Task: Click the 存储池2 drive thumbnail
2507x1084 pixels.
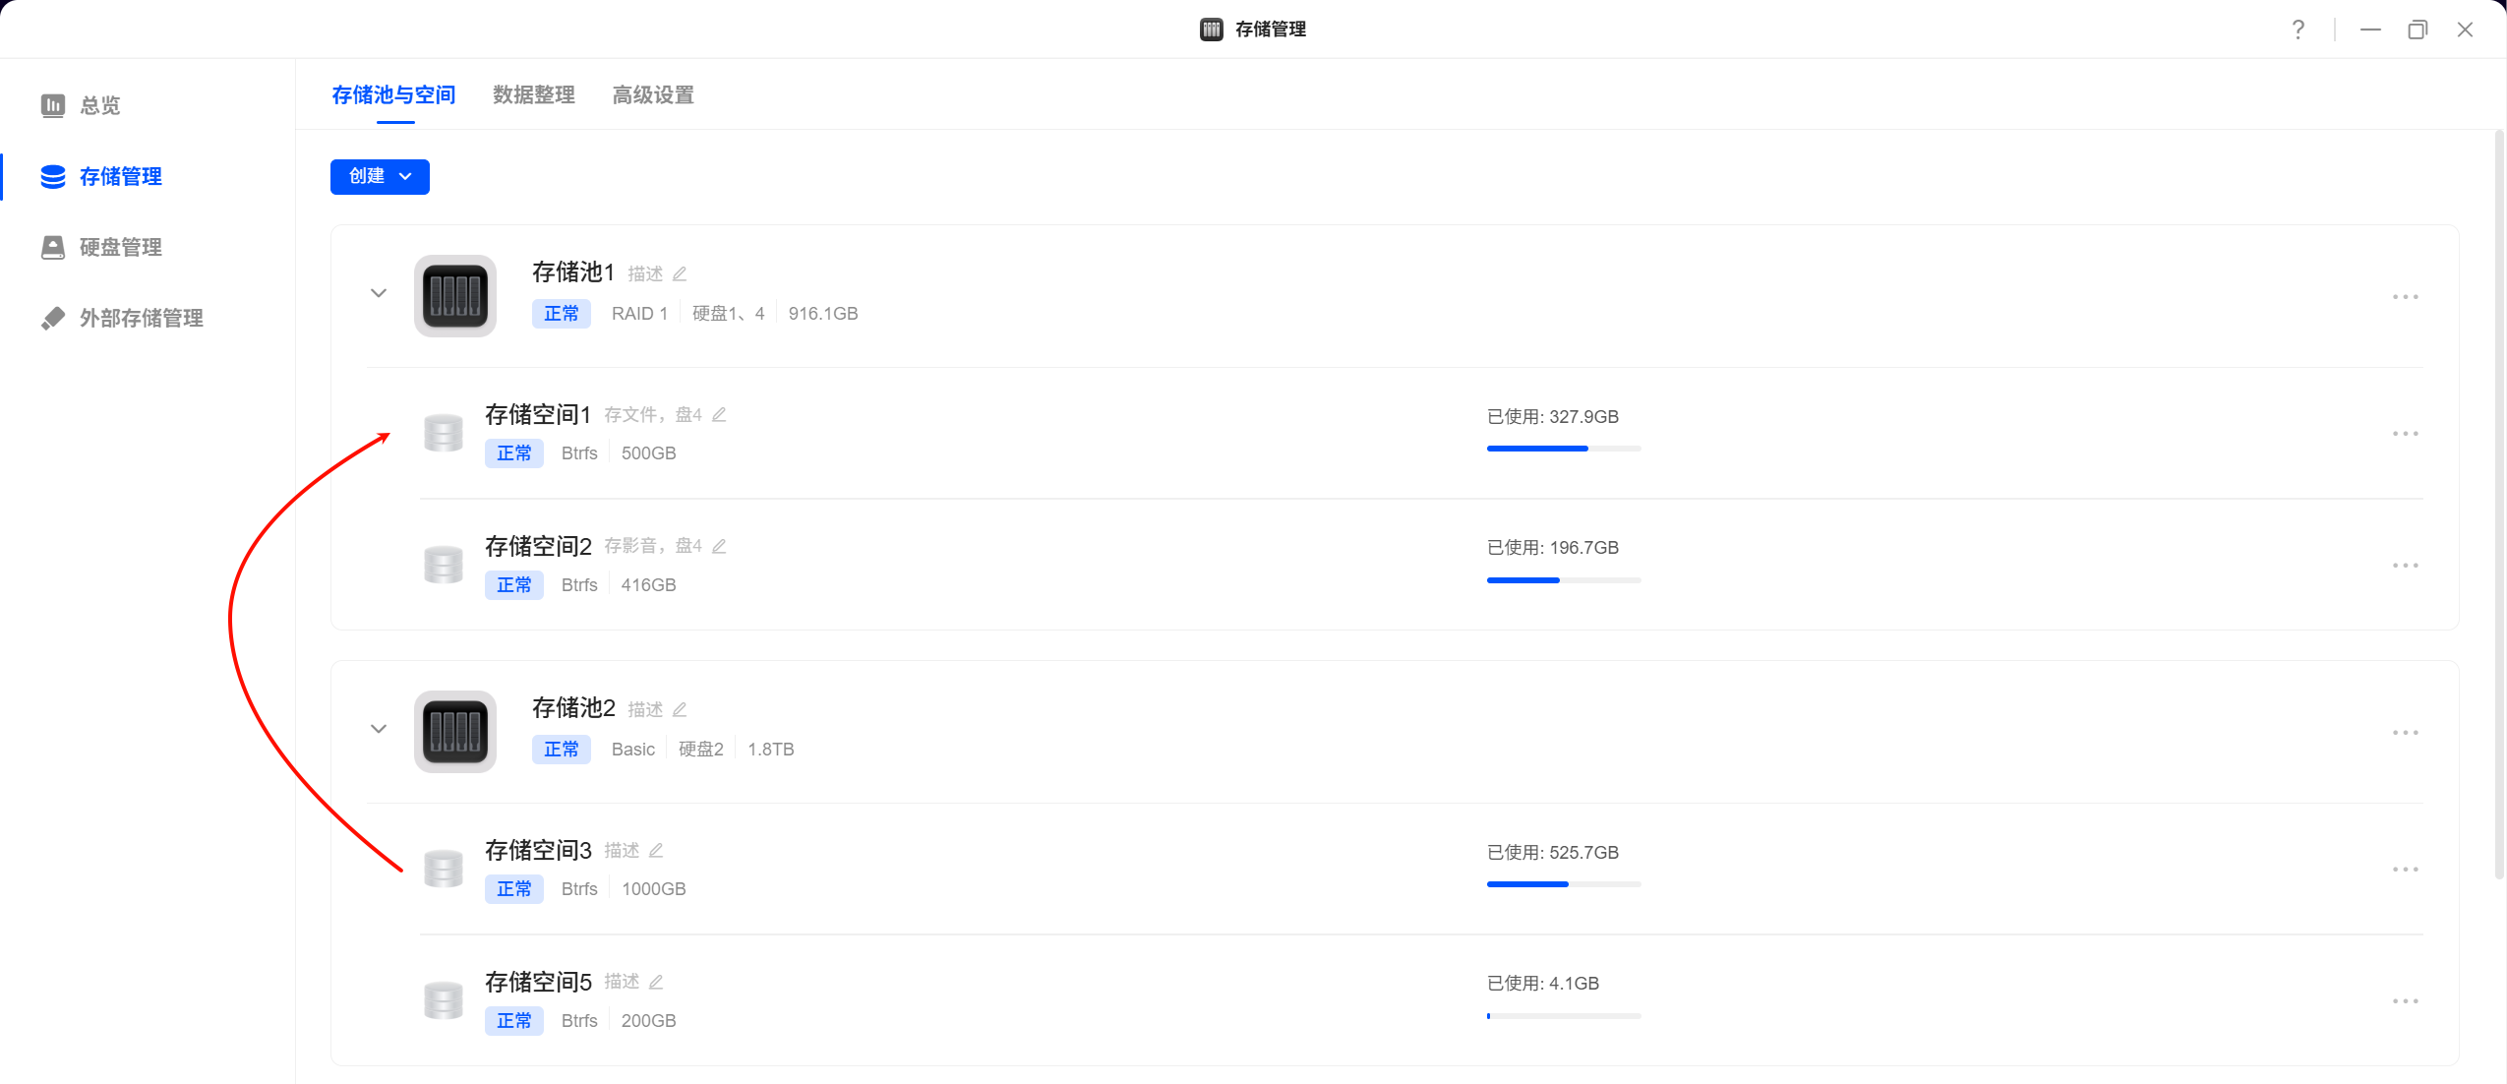Action: [455, 732]
